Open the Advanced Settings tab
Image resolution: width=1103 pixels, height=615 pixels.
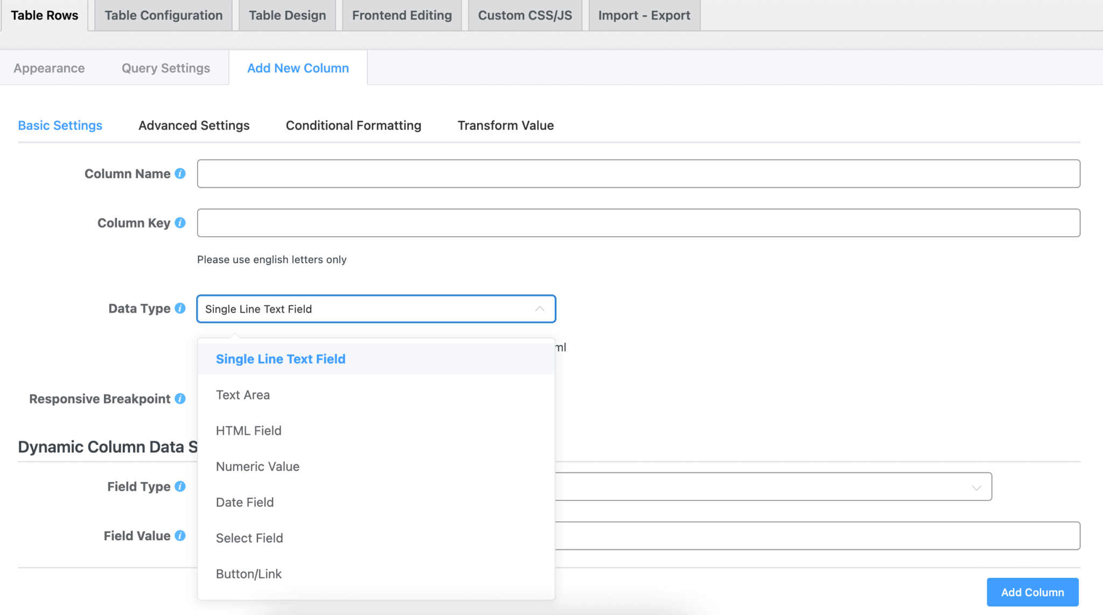click(194, 125)
